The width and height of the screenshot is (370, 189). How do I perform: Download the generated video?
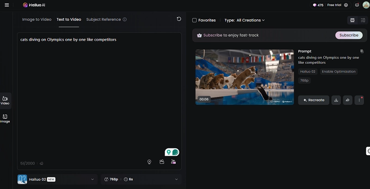pyautogui.click(x=336, y=100)
